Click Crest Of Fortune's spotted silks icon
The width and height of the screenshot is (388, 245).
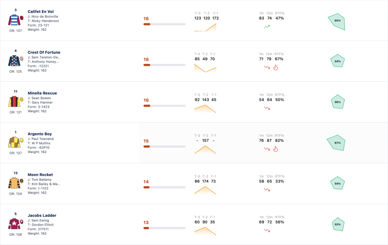pyautogui.click(x=16, y=61)
